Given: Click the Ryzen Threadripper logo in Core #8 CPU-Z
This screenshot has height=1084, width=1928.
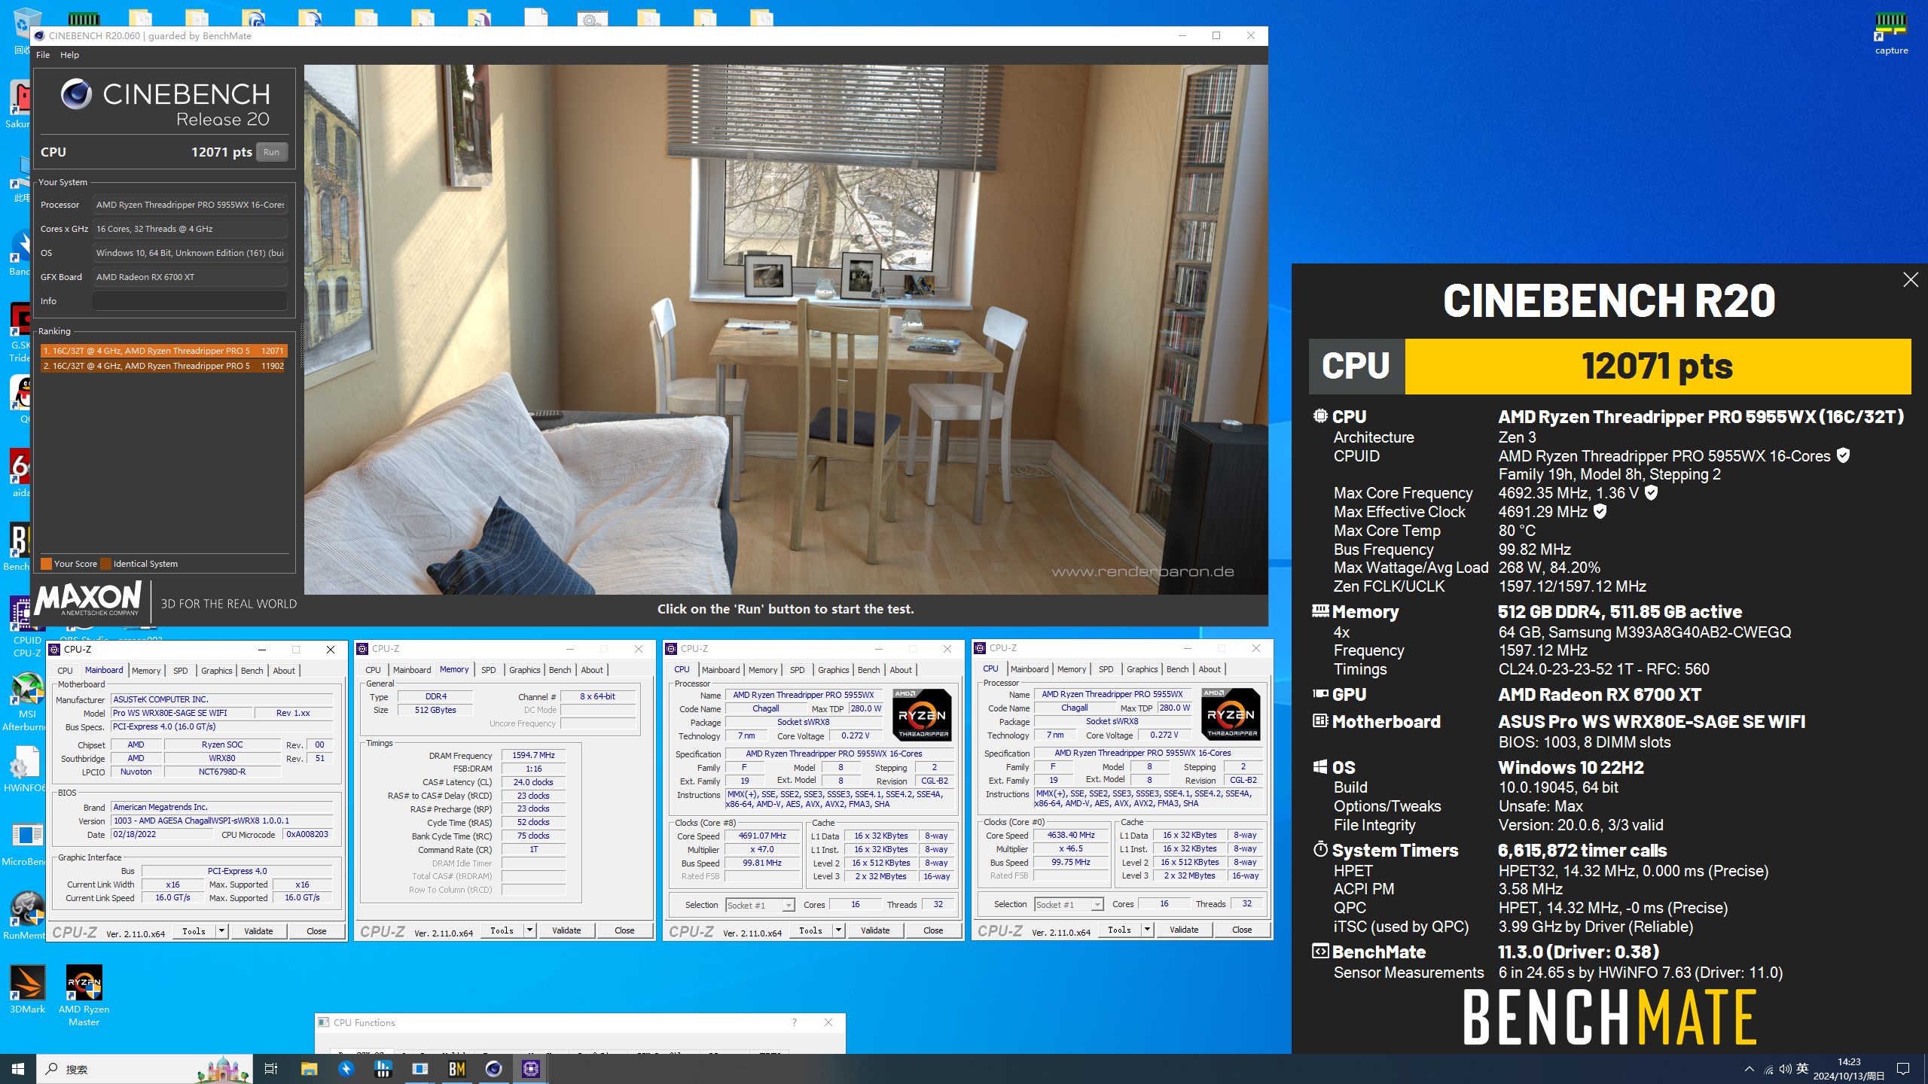Looking at the screenshot, I should pos(922,715).
